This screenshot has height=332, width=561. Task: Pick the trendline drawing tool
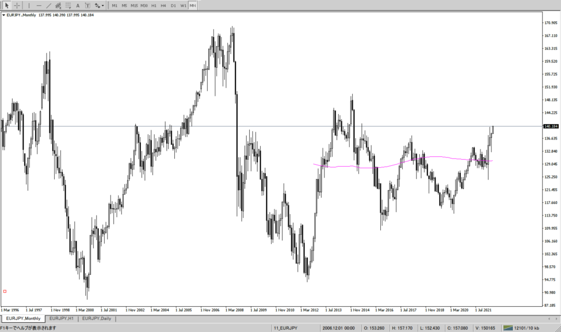point(48,5)
